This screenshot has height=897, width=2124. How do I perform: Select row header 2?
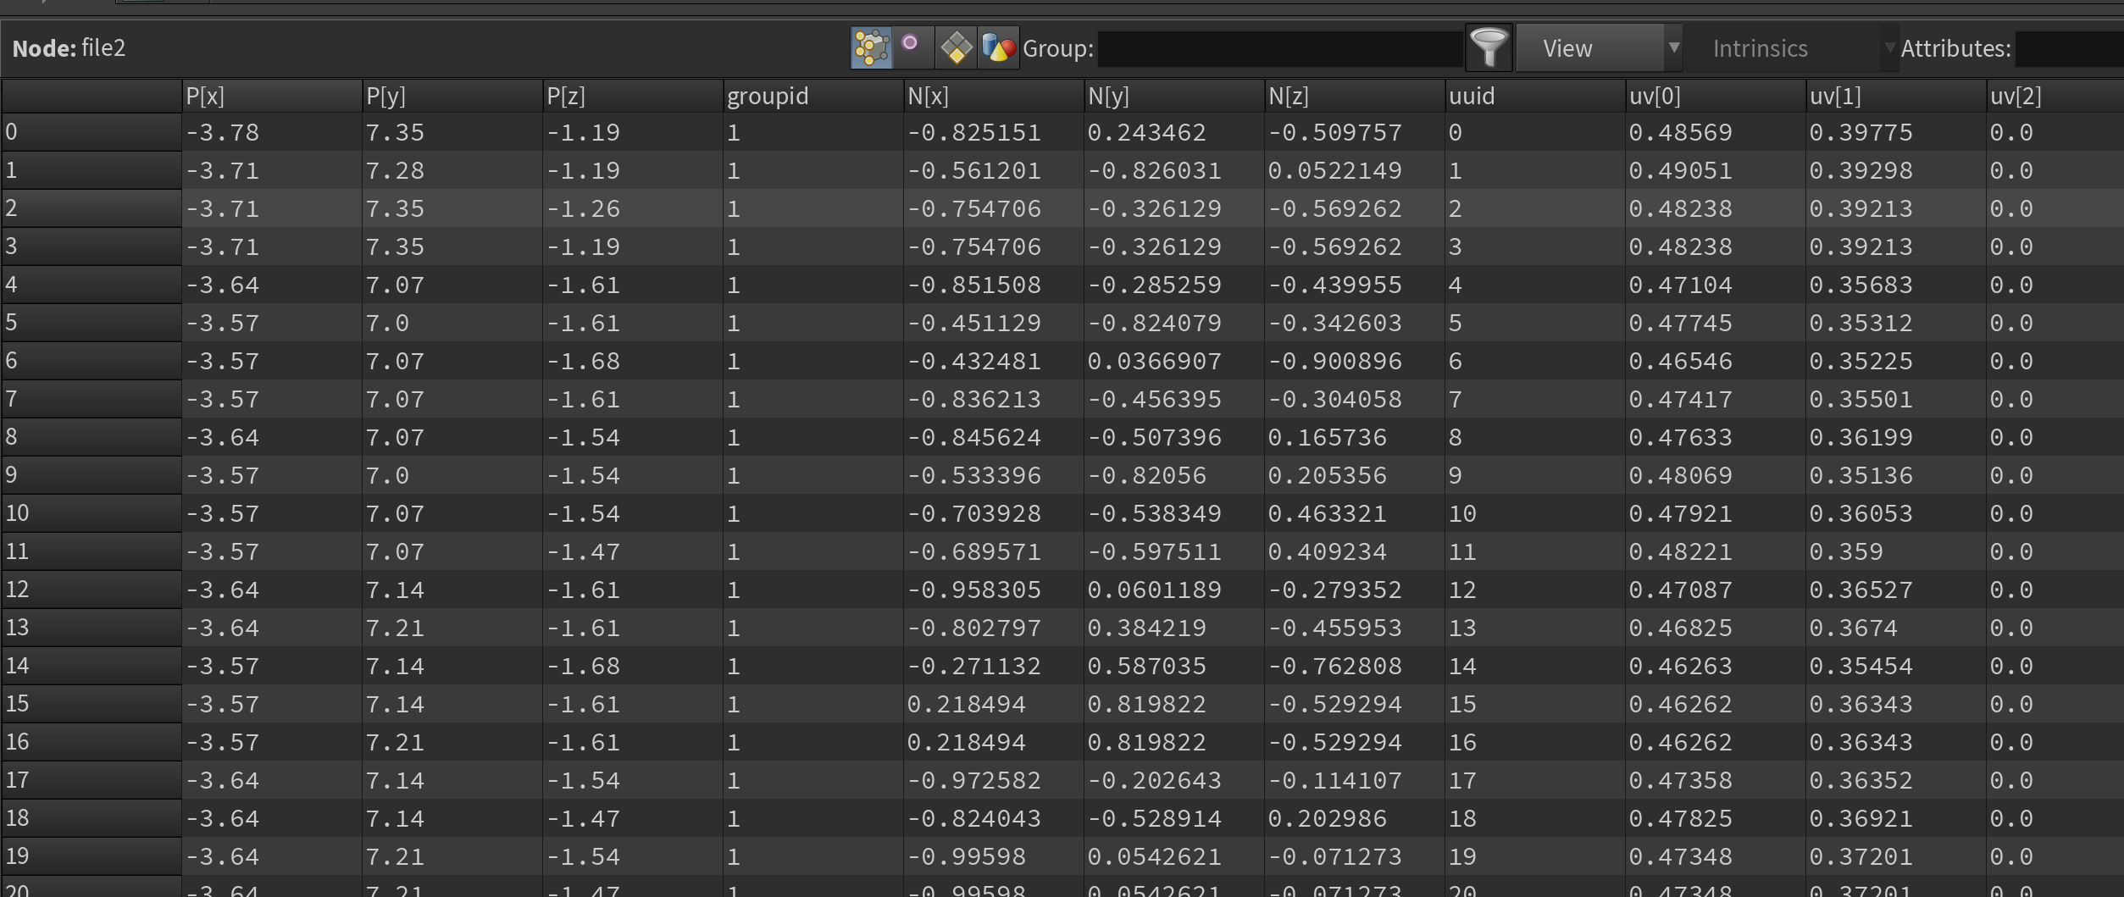92,208
